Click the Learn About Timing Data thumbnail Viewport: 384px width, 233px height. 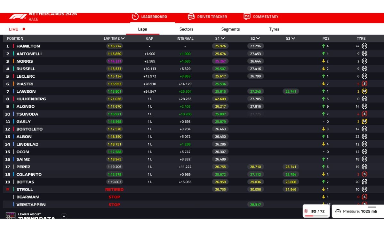click(11, 215)
